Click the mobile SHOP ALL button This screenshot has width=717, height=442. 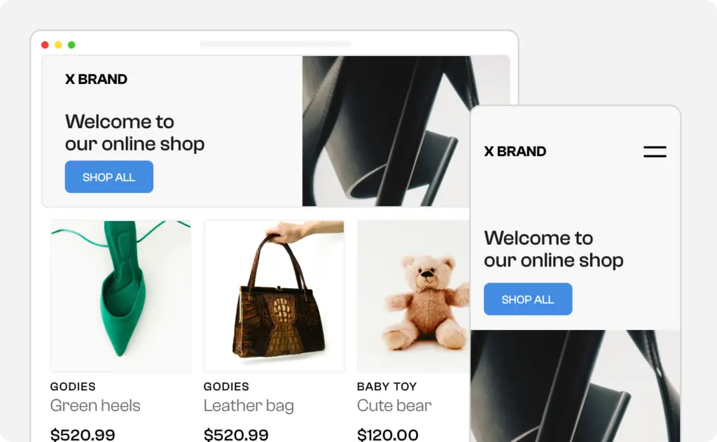pyautogui.click(x=528, y=299)
